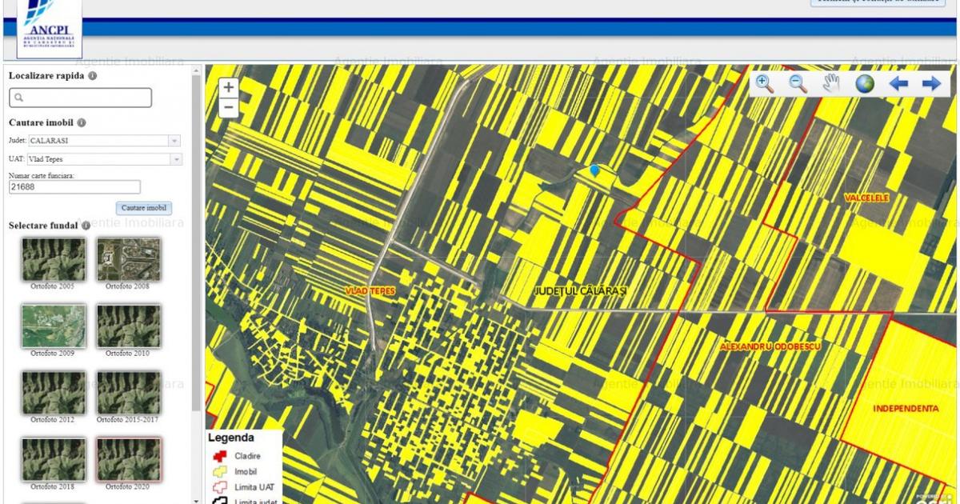The width and height of the screenshot is (960, 504).
Task: Select the Ortofoto 2008 background thumbnail
Action: [x=128, y=259]
